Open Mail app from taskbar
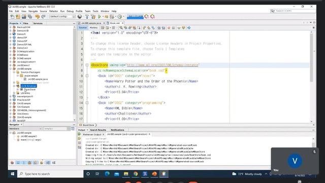Viewport: 325px width, 183px height. [117, 174]
